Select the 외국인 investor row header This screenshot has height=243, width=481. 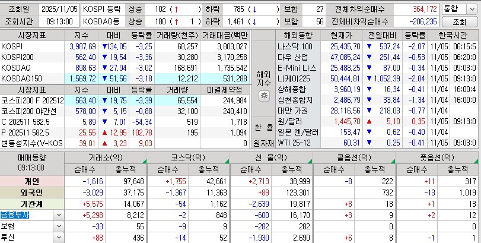pos(32,192)
